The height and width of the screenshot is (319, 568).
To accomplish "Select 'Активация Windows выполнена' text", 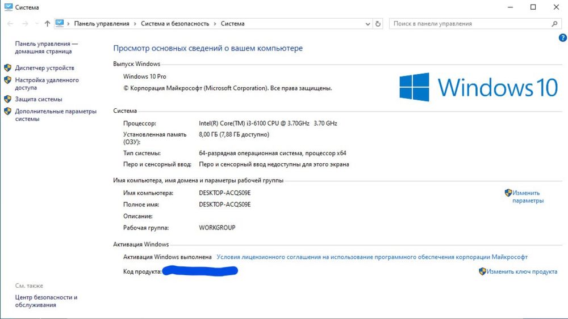I will pos(168,257).
